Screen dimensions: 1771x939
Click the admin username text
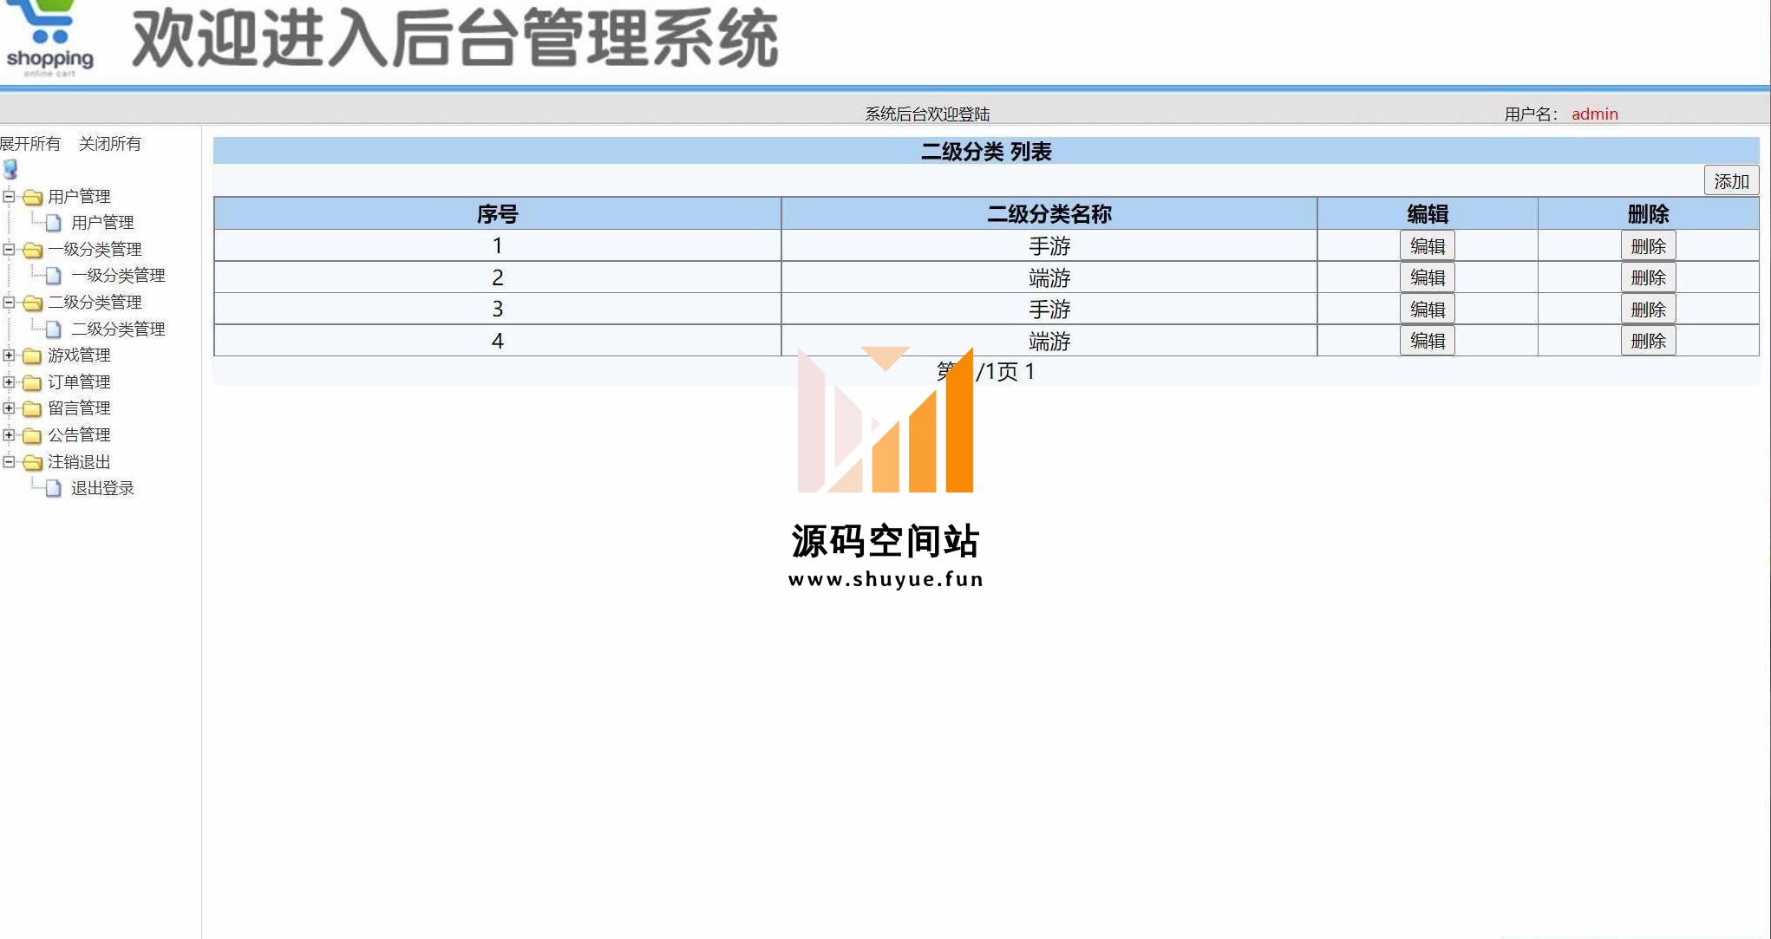point(1594,114)
